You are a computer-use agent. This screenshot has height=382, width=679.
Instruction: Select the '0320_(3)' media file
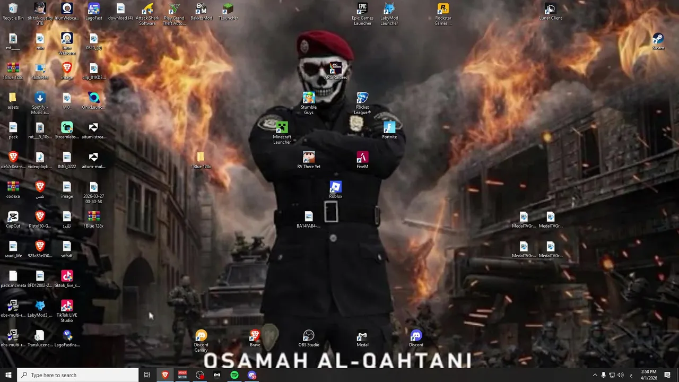[94, 41]
